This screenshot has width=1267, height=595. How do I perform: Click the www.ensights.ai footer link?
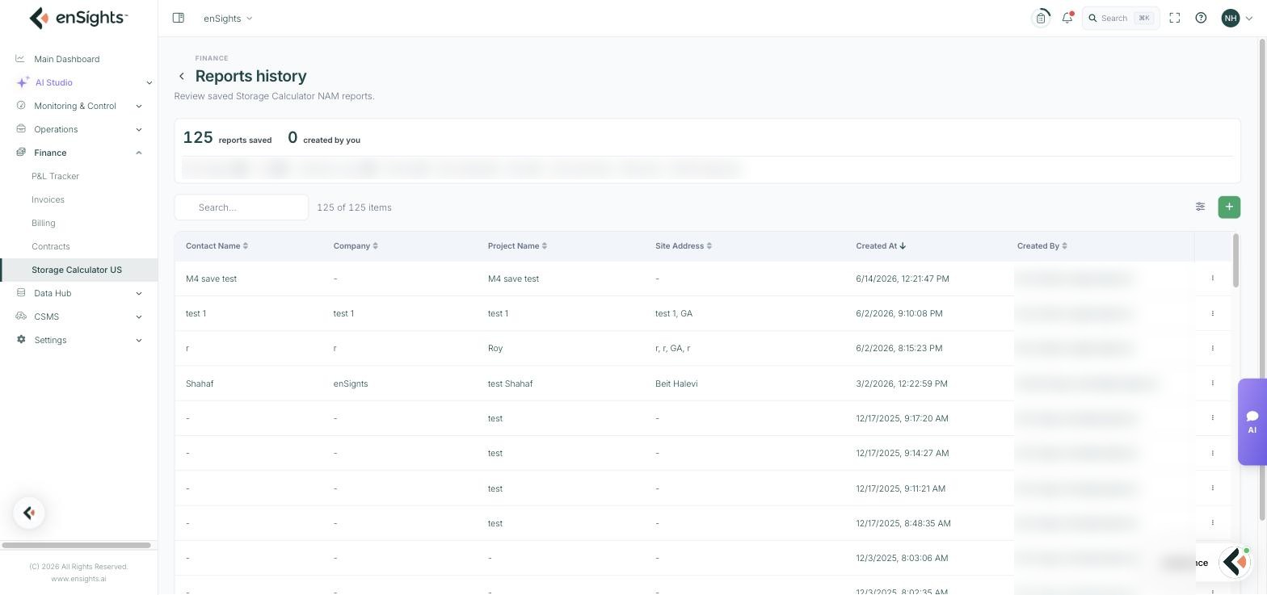pyautogui.click(x=78, y=579)
